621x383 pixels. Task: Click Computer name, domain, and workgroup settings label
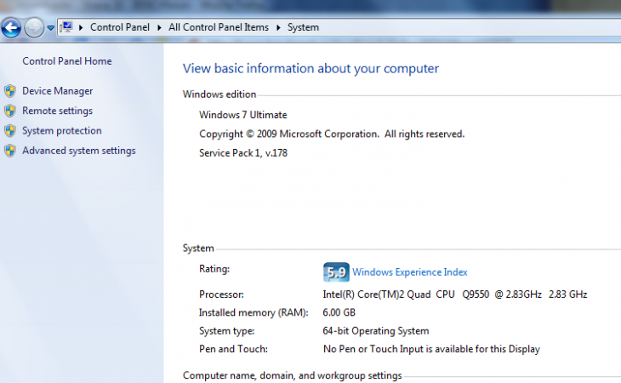point(293,375)
